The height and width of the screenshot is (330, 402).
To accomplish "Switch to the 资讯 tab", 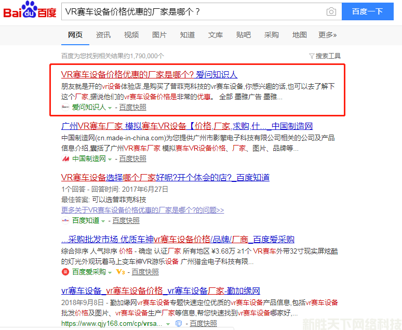I will click(103, 35).
